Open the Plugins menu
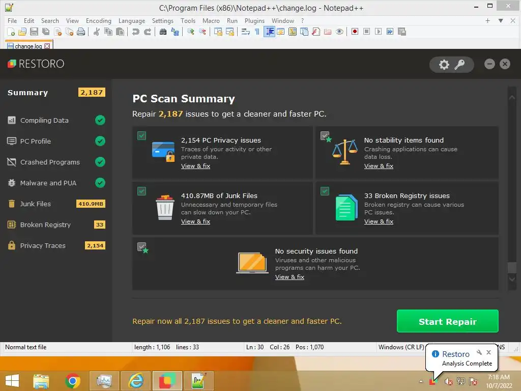 point(254,20)
